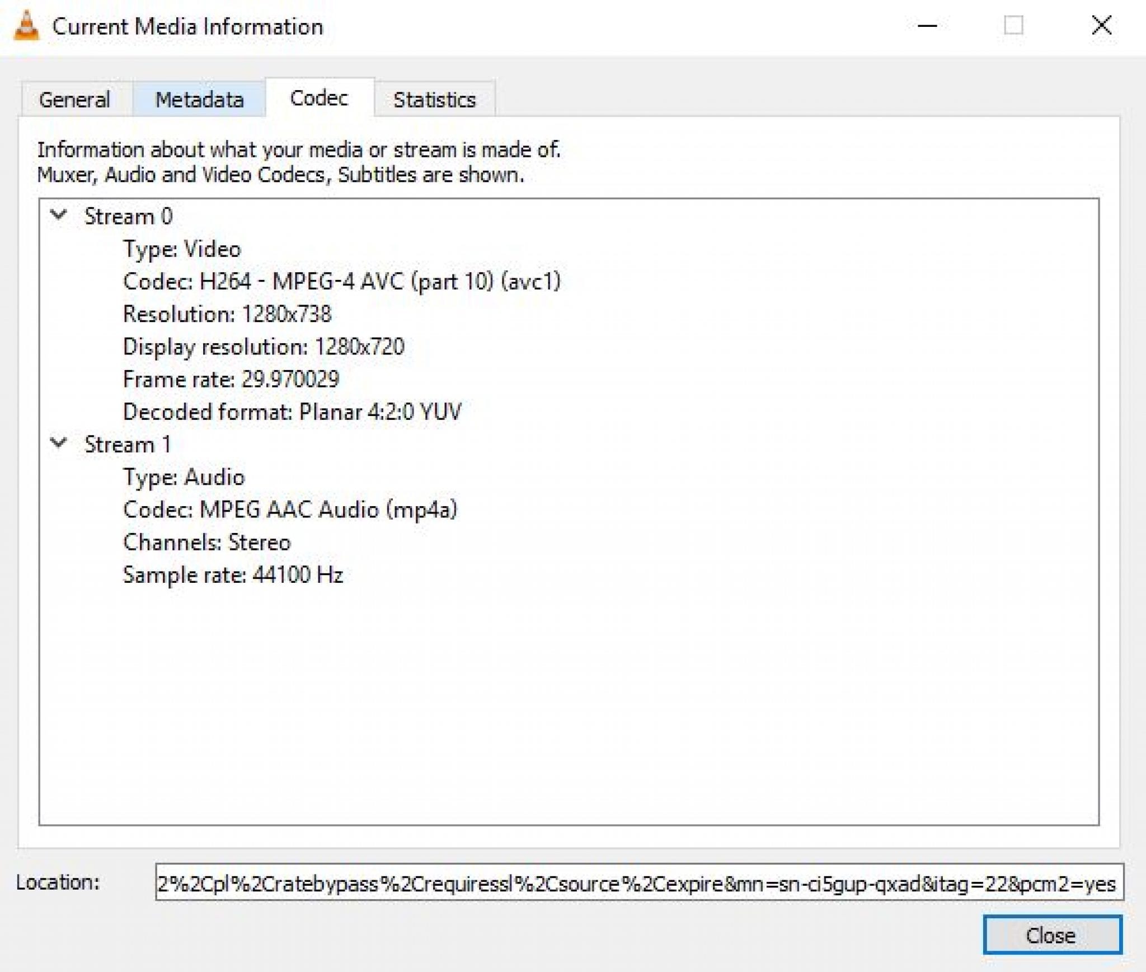Highlight the Frame rate: 29.970029 row

pyautogui.click(x=231, y=379)
